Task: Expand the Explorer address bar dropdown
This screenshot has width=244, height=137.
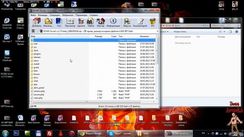Action: [203, 25]
